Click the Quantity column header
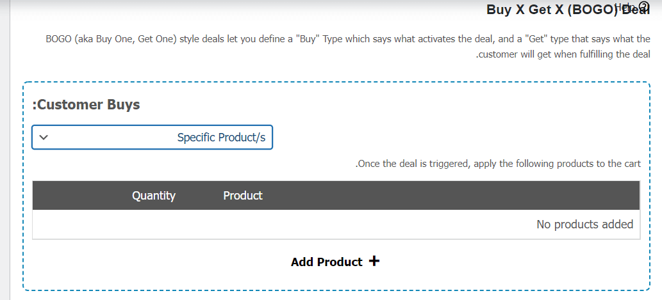Screen dimensions: 662x300 (x=154, y=196)
